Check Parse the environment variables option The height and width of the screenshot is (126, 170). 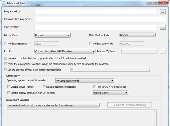(x=6, y=64)
